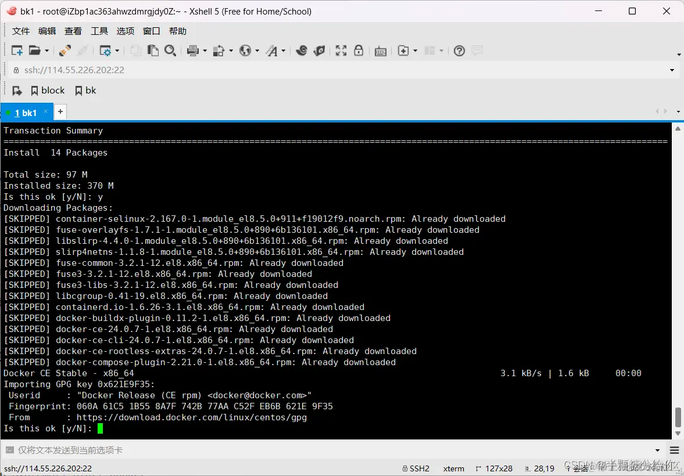Click the greyed Disconnect icon
This screenshot has width=684, height=476.
click(82, 51)
